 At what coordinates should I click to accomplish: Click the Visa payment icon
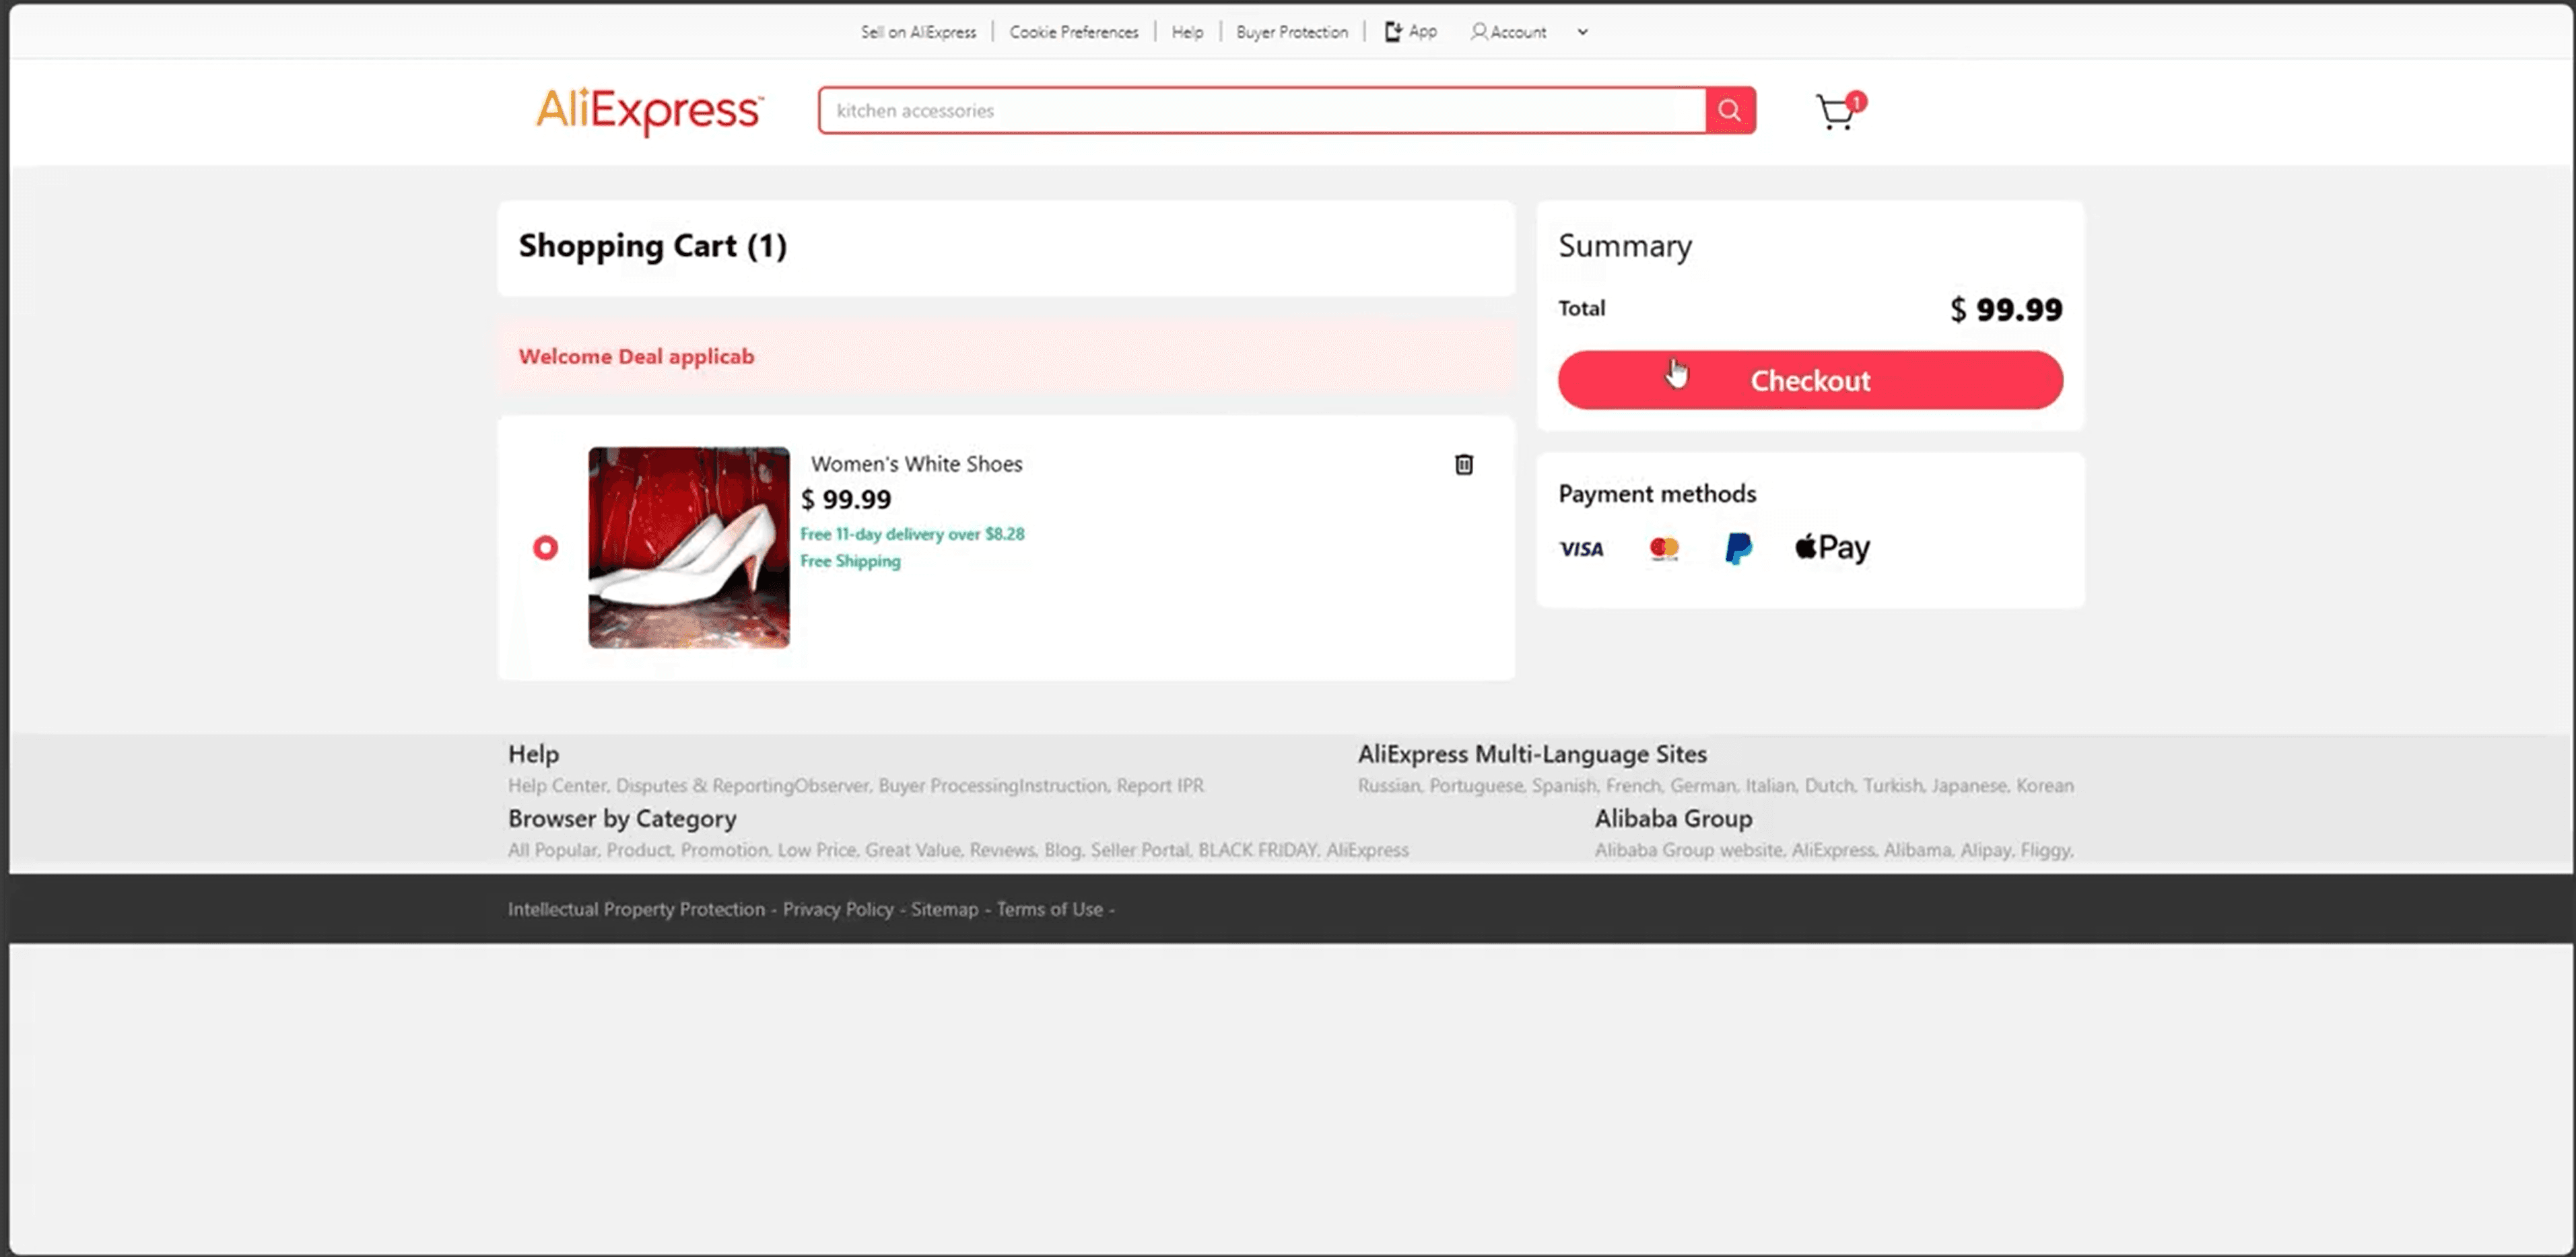click(1581, 548)
